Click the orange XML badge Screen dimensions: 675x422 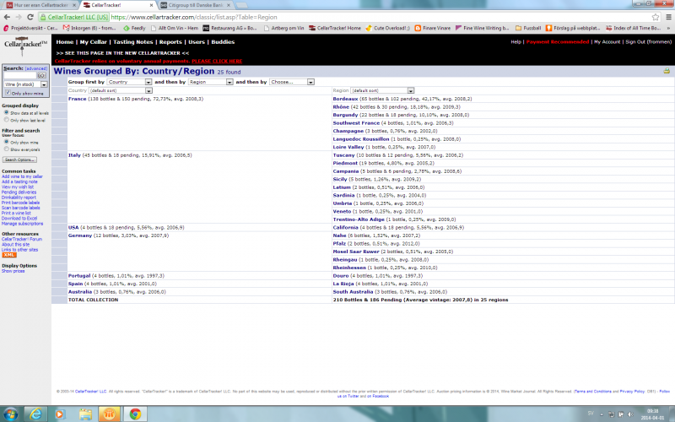click(9, 255)
